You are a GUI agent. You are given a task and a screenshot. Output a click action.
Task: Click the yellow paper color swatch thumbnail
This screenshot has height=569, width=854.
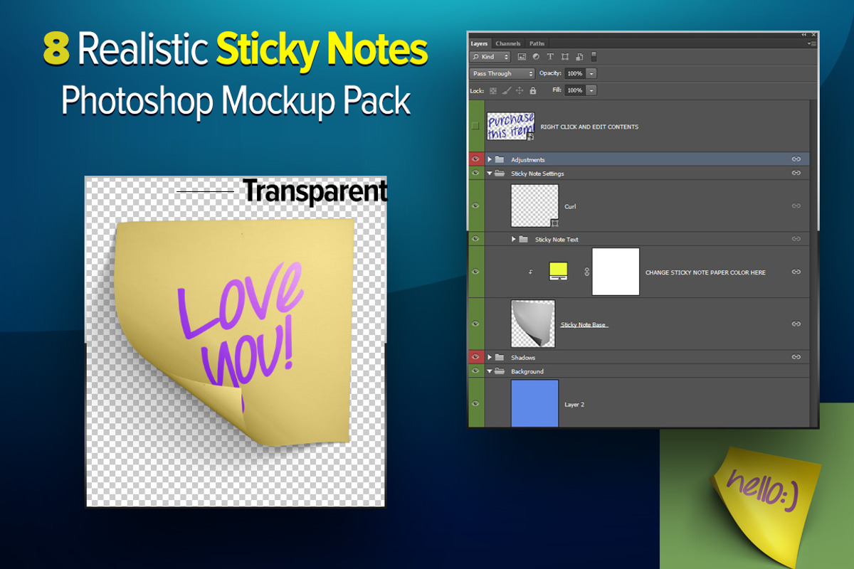click(558, 272)
